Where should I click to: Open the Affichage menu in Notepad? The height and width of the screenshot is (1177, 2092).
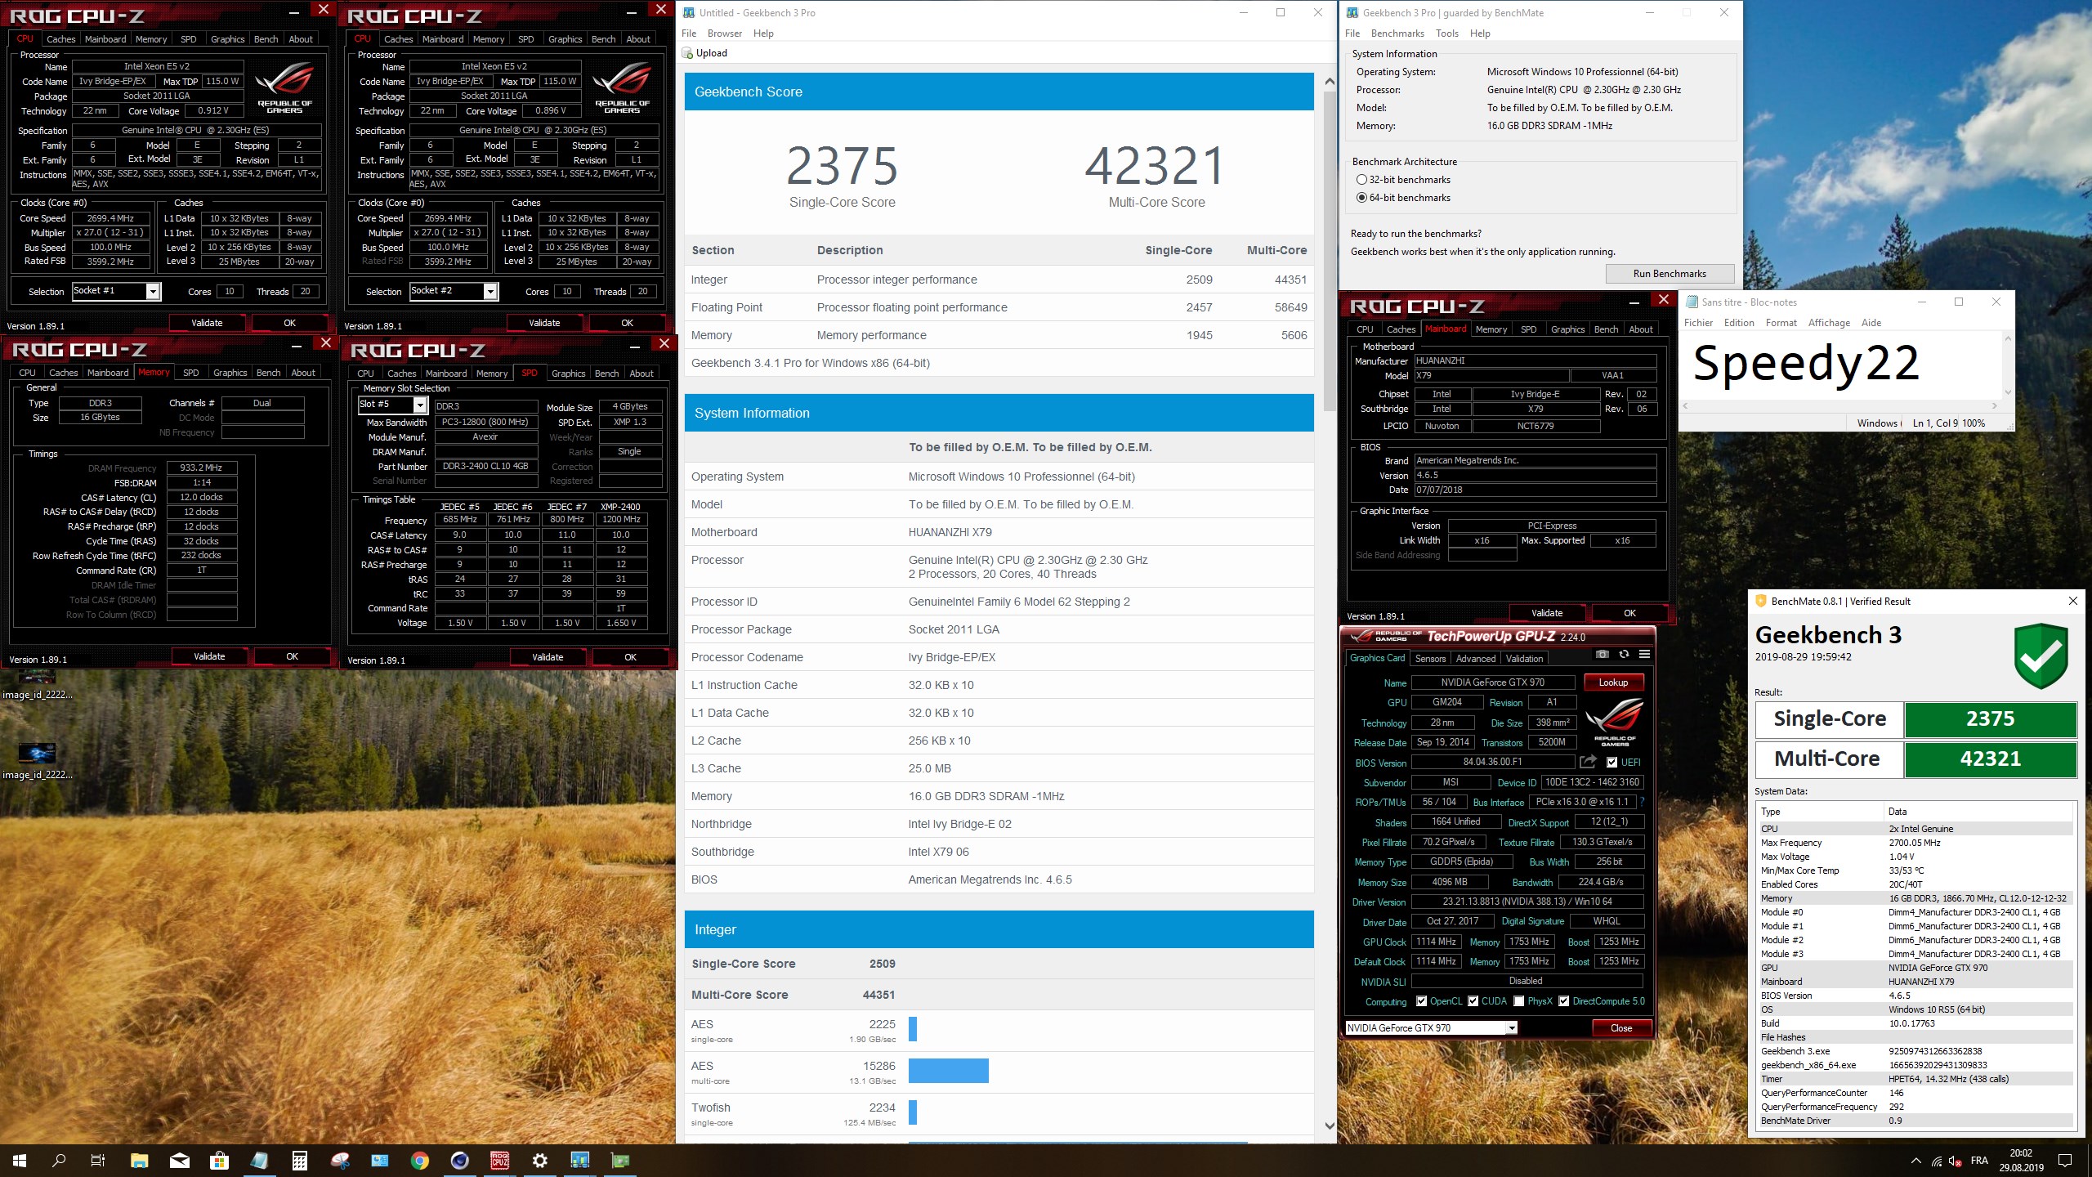tap(1829, 323)
